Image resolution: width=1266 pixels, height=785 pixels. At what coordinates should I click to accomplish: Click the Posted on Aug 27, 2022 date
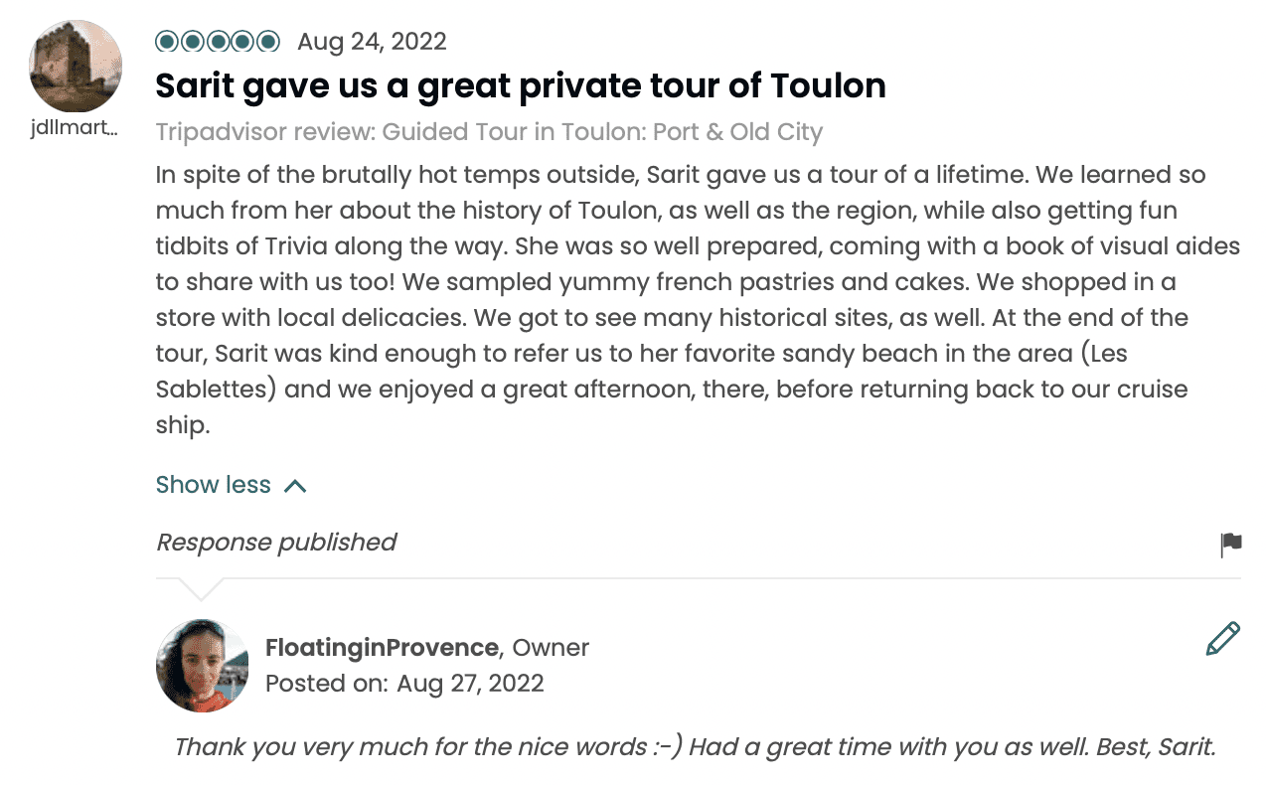tap(404, 684)
